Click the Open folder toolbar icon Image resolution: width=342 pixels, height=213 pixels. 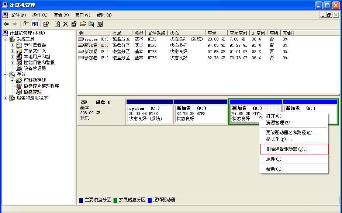point(83,24)
